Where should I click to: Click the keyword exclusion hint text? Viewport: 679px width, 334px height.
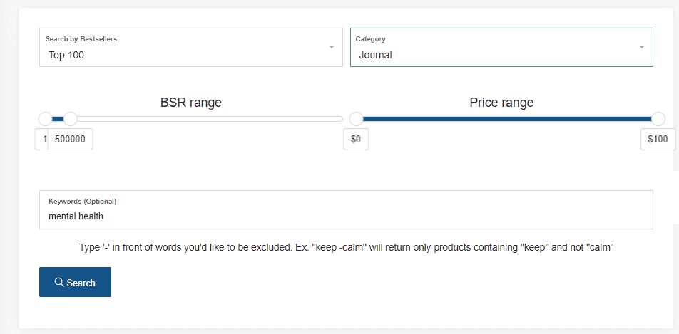click(x=347, y=248)
